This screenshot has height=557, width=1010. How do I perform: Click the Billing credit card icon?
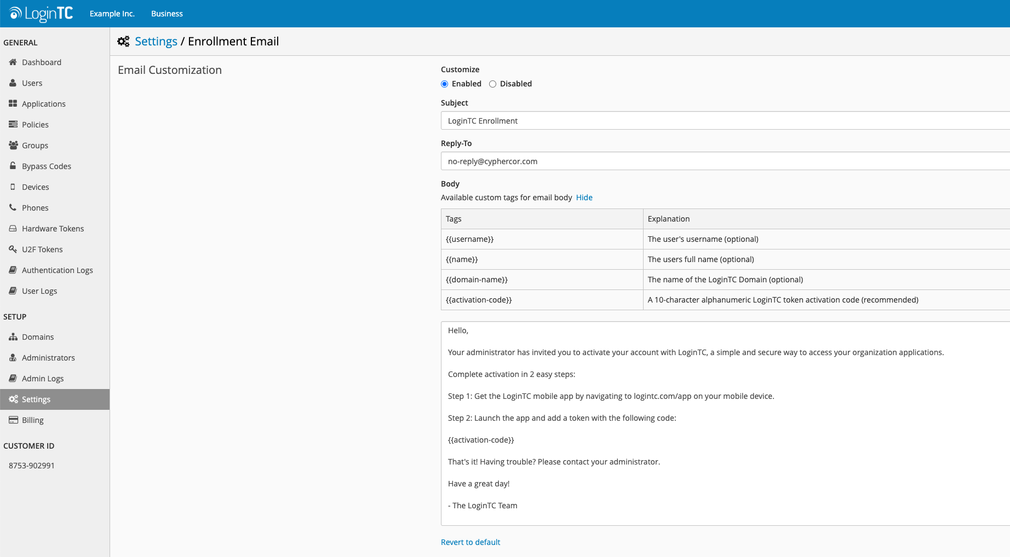tap(13, 420)
